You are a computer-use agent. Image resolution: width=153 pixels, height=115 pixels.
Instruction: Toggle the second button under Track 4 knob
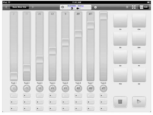pyautogui.click(x=53, y=102)
